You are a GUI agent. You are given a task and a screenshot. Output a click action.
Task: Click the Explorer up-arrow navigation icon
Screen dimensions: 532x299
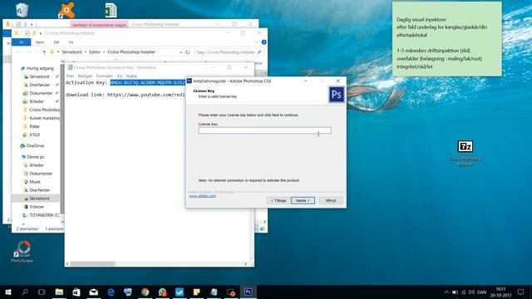(x=44, y=52)
